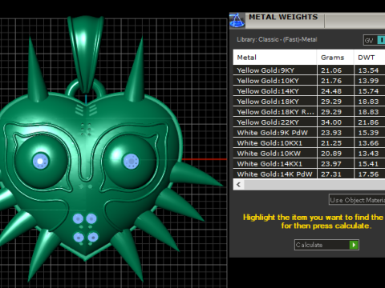Select the mask's left eye gem

coord(40,161)
